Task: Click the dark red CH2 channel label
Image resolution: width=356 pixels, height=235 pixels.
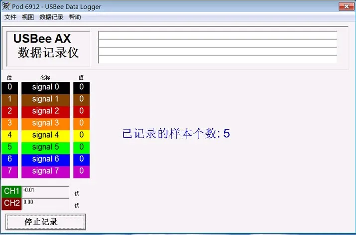Action: click(x=11, y=204)
